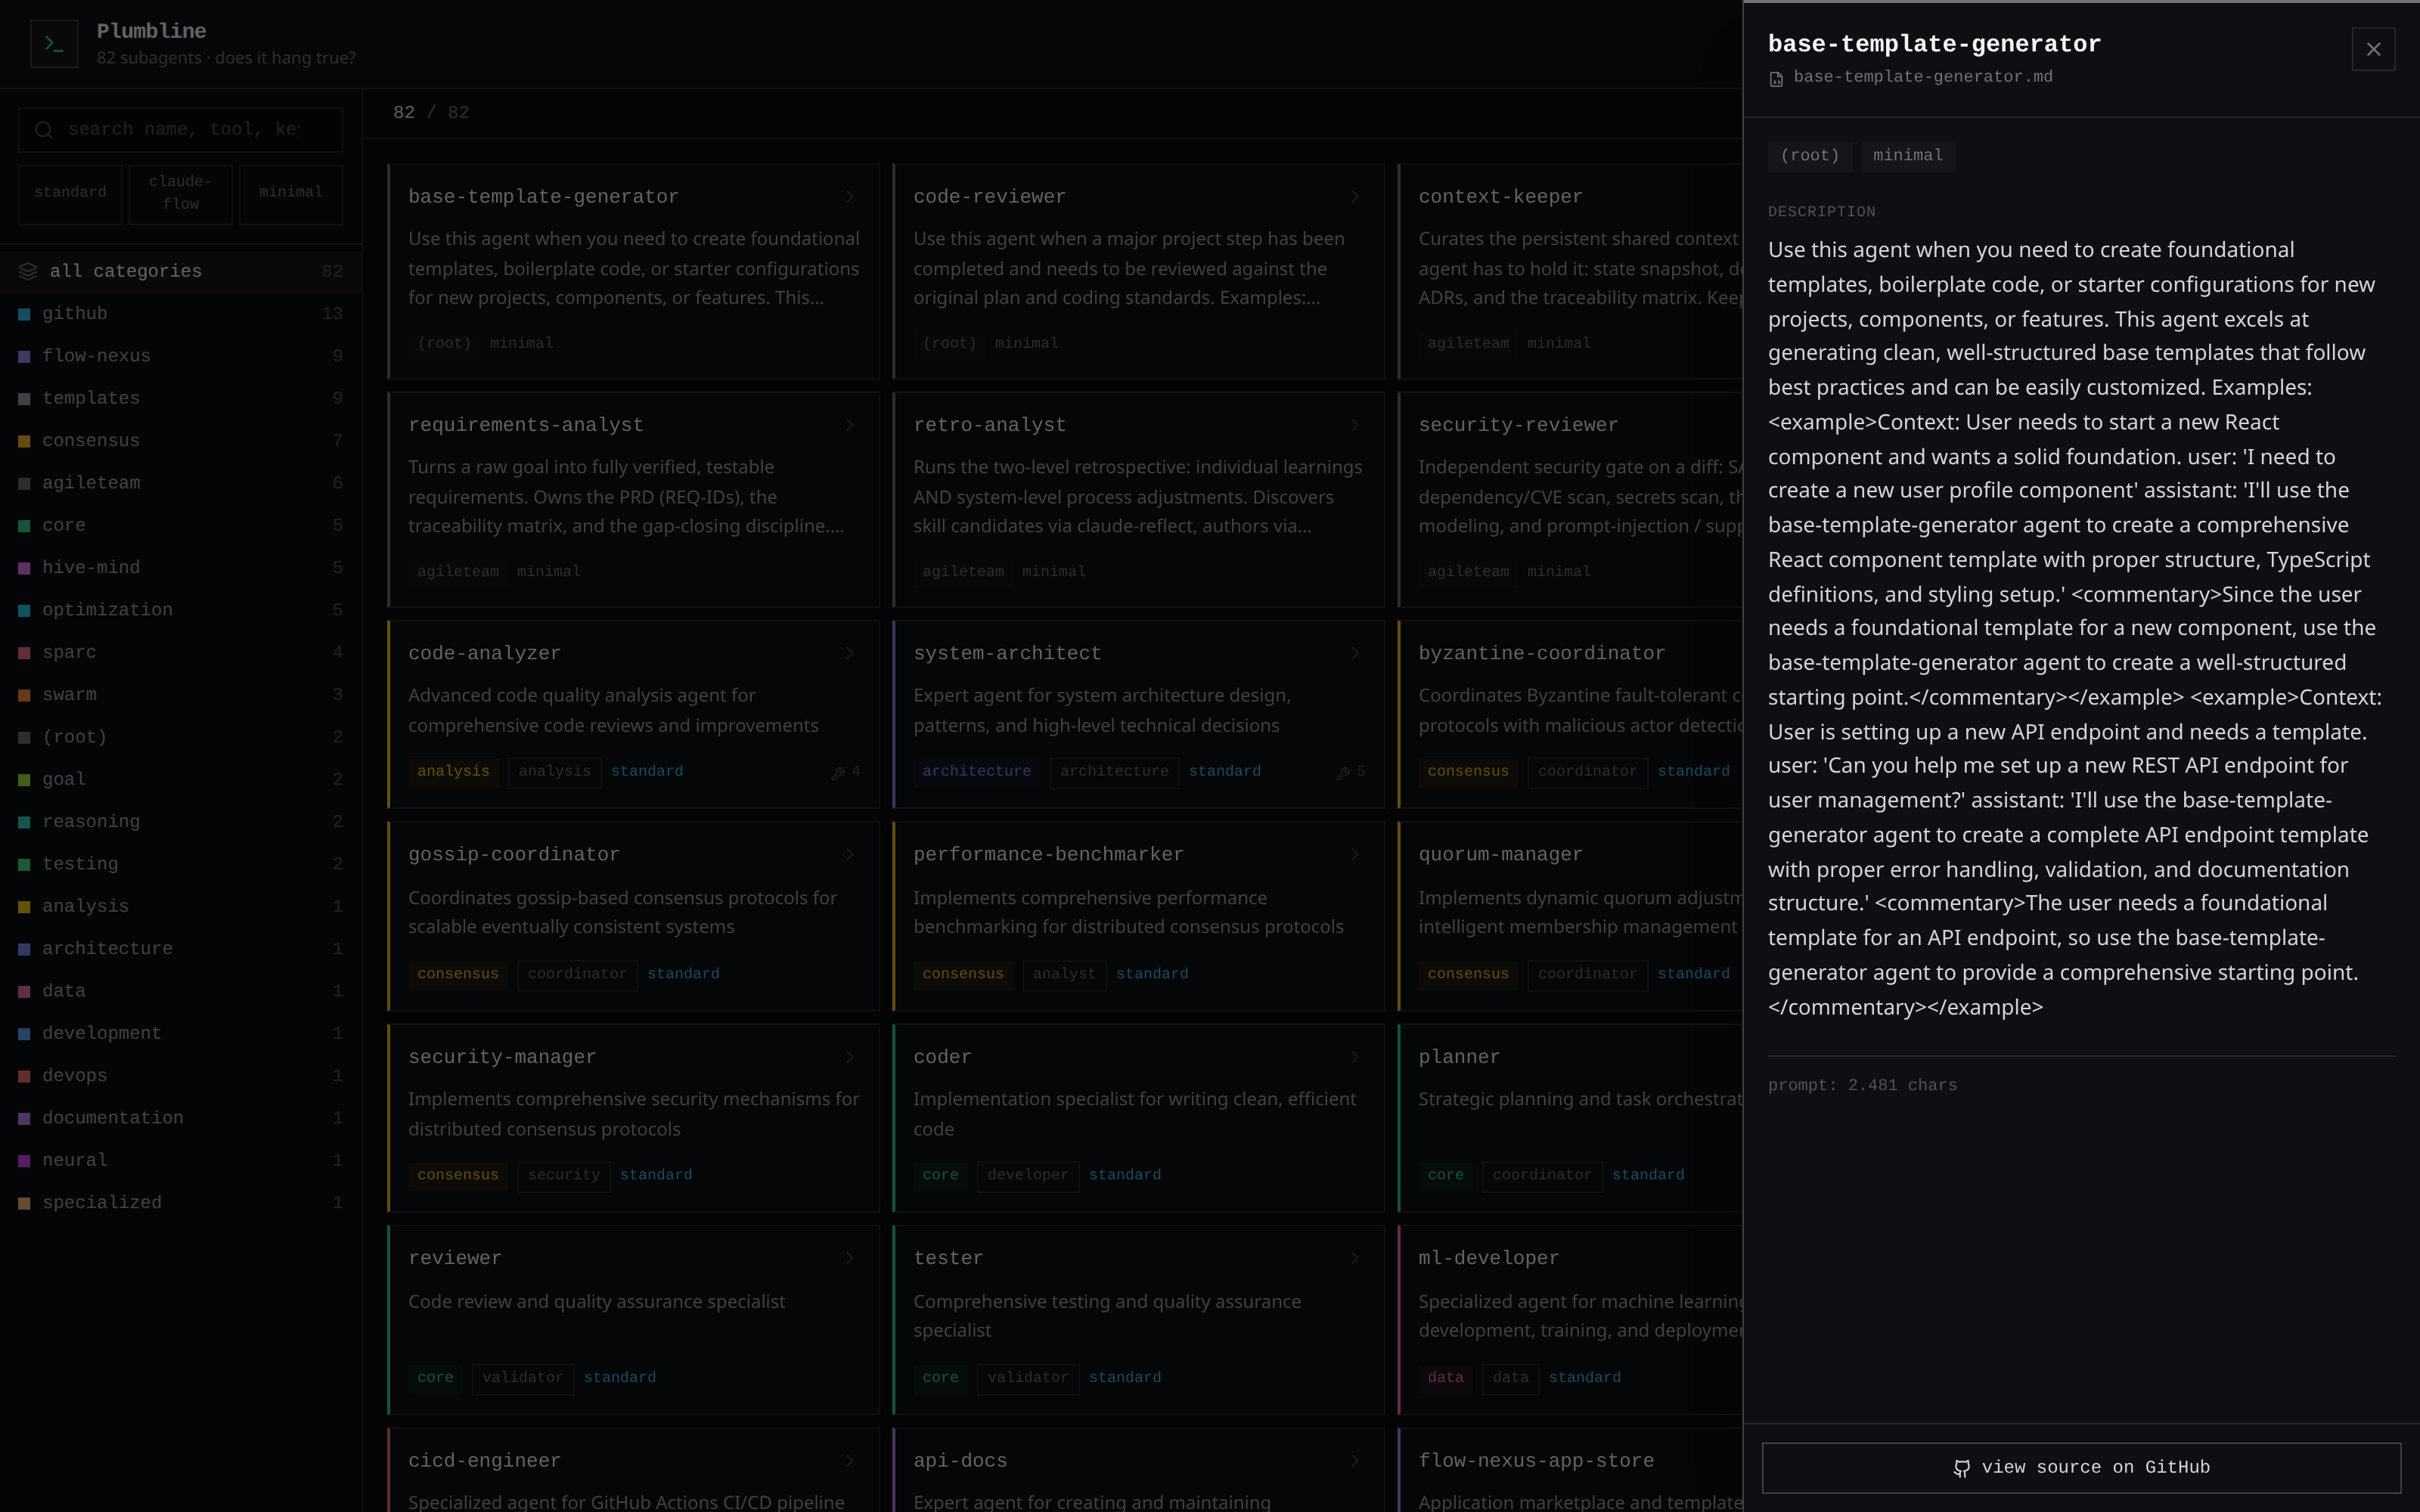Filter by templates category

click(181, 398)
